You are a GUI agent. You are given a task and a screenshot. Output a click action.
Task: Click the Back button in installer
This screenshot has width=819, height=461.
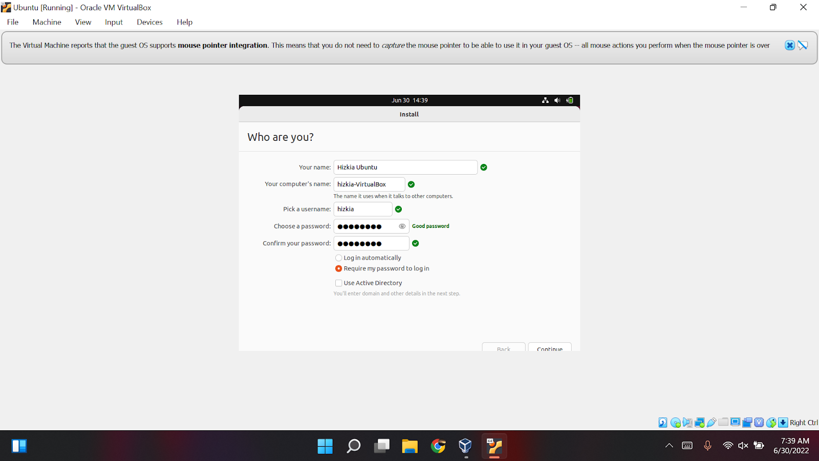[504, 347]
